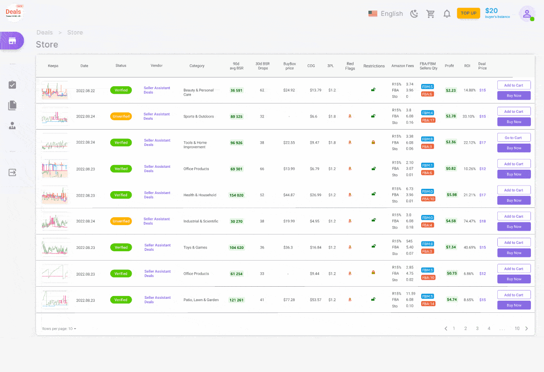Image resolution: width=544 pixels, height=372 pixels.
Task: Expand the Rows per page dropdown
Action: (59, 329)
